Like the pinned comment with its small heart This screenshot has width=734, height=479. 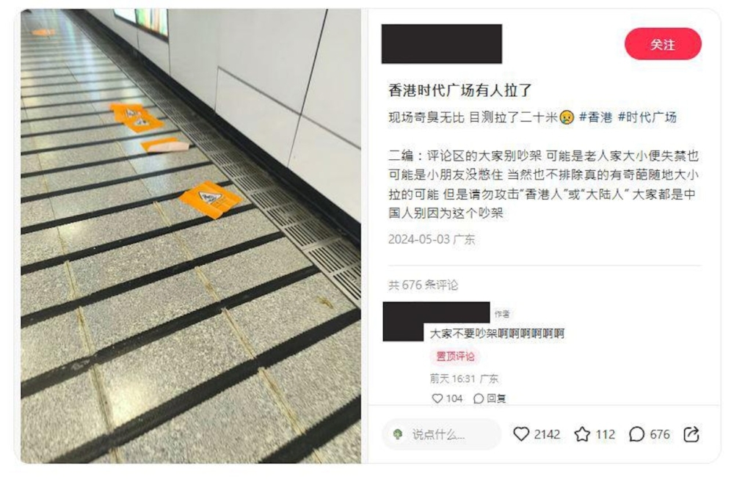coord(437,398)
